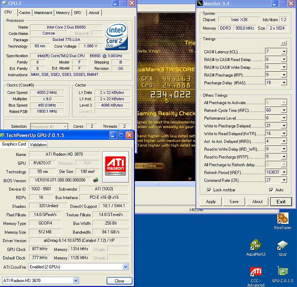Open the Refresh Cycle Time (tRFC) dropdown
Screen dimensions: 297x287
tap(284, 110)
